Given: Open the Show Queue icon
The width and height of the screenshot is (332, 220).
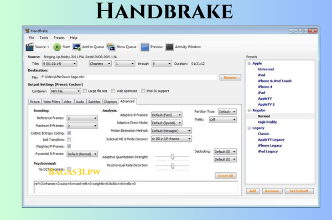Looking at the screenshot, I should [x=111, y=47].
